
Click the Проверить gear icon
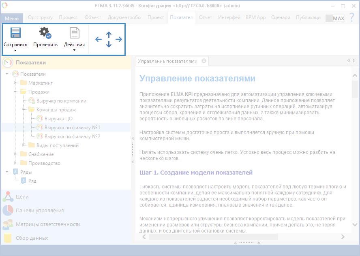pos(45,33)
